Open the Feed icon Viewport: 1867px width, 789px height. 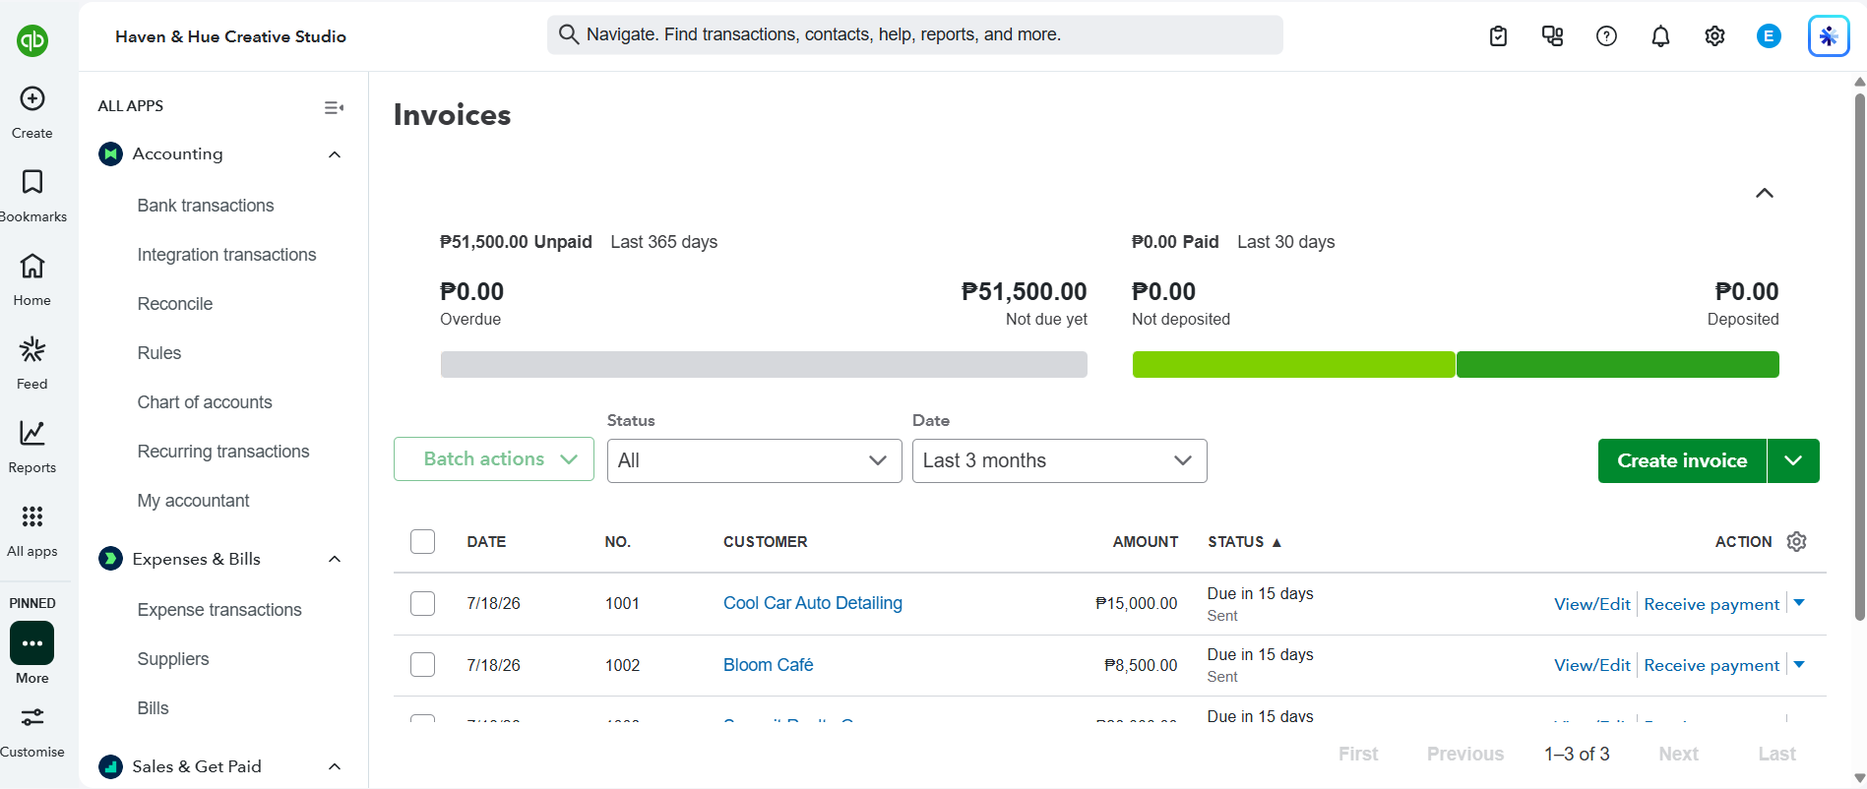tap(32, 349)
